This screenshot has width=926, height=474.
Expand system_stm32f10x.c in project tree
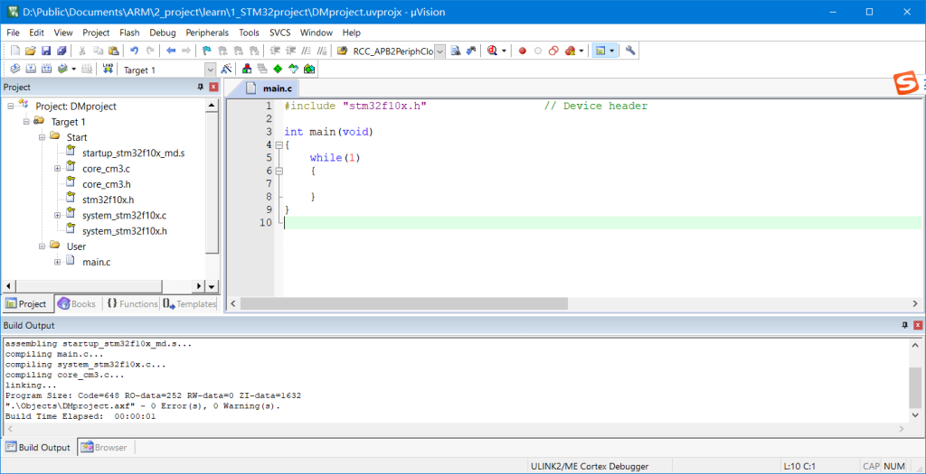(x=58, y=215)
